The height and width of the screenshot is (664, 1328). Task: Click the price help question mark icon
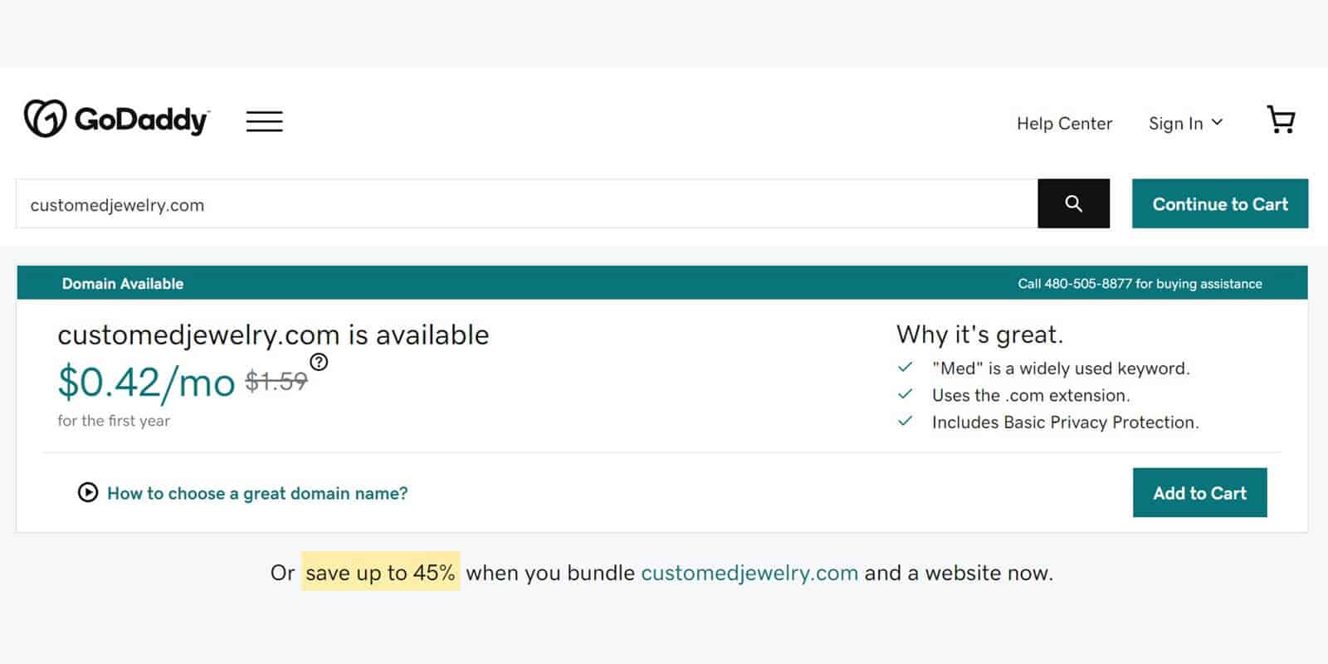(319, 362)
